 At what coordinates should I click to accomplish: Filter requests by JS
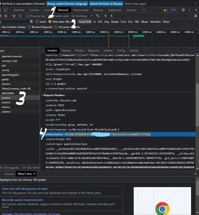click(94, 22)
